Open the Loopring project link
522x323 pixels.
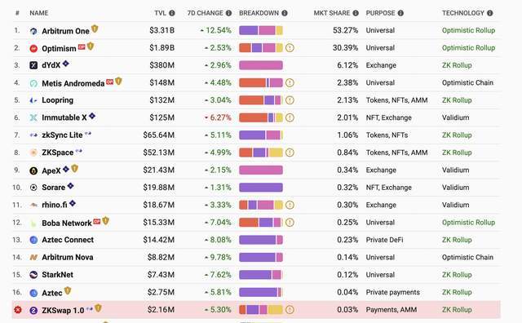[x=58, y=100]
